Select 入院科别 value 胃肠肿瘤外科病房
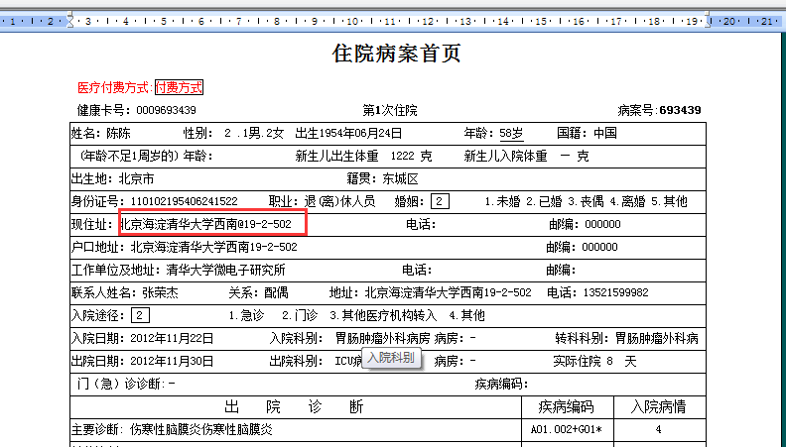The width and height of the screenshot is (786, 447). click(x=382, y=338)
